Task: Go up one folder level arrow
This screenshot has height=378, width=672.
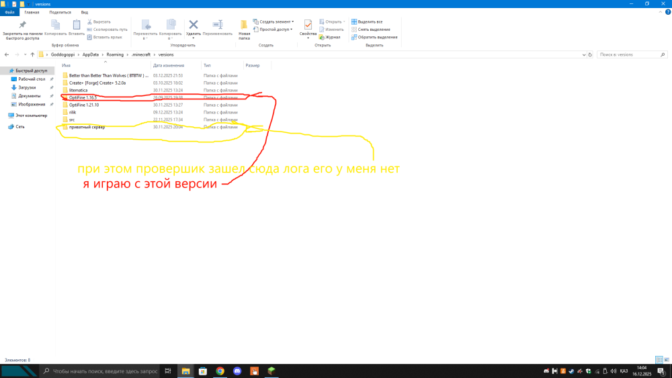Action: pyautogui.click(x=32, y=55)
